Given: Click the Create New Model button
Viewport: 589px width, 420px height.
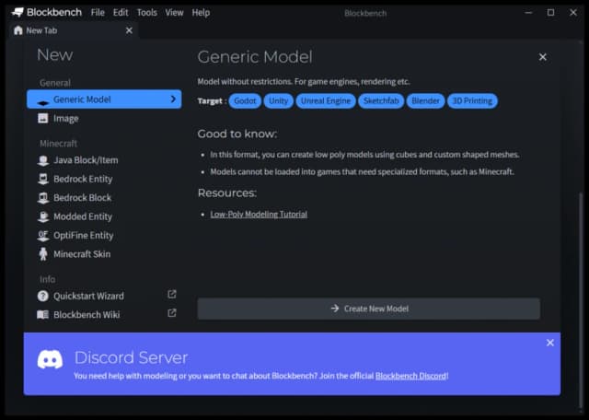Looking at the screenshot, I should point(369,309).
